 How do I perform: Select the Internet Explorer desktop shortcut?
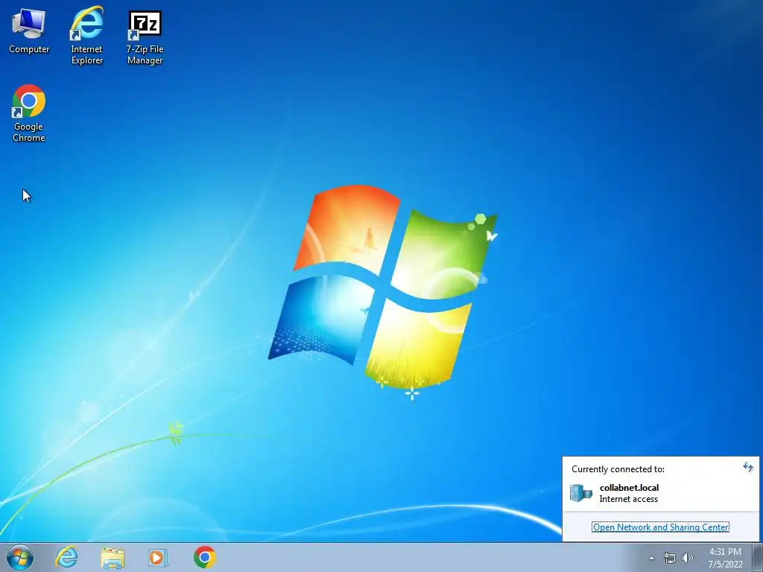pos(86,35)
